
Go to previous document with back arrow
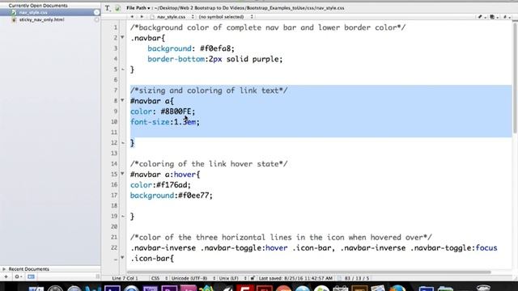click(x=132, y=16)
